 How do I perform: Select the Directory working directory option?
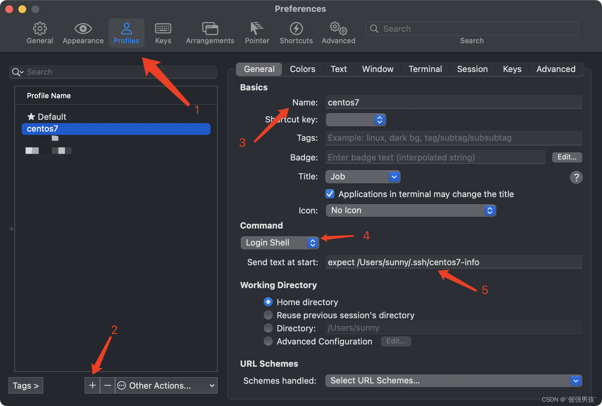(x=268, y=328)
